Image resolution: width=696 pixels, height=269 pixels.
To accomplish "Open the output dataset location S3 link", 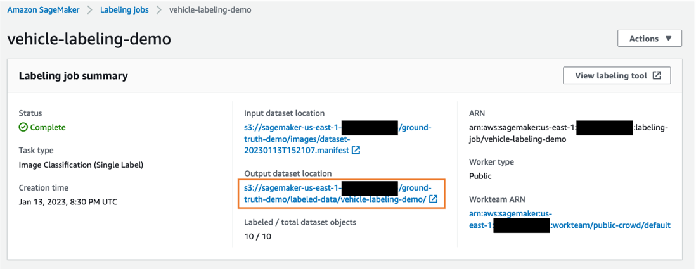I will coord(335,194).
